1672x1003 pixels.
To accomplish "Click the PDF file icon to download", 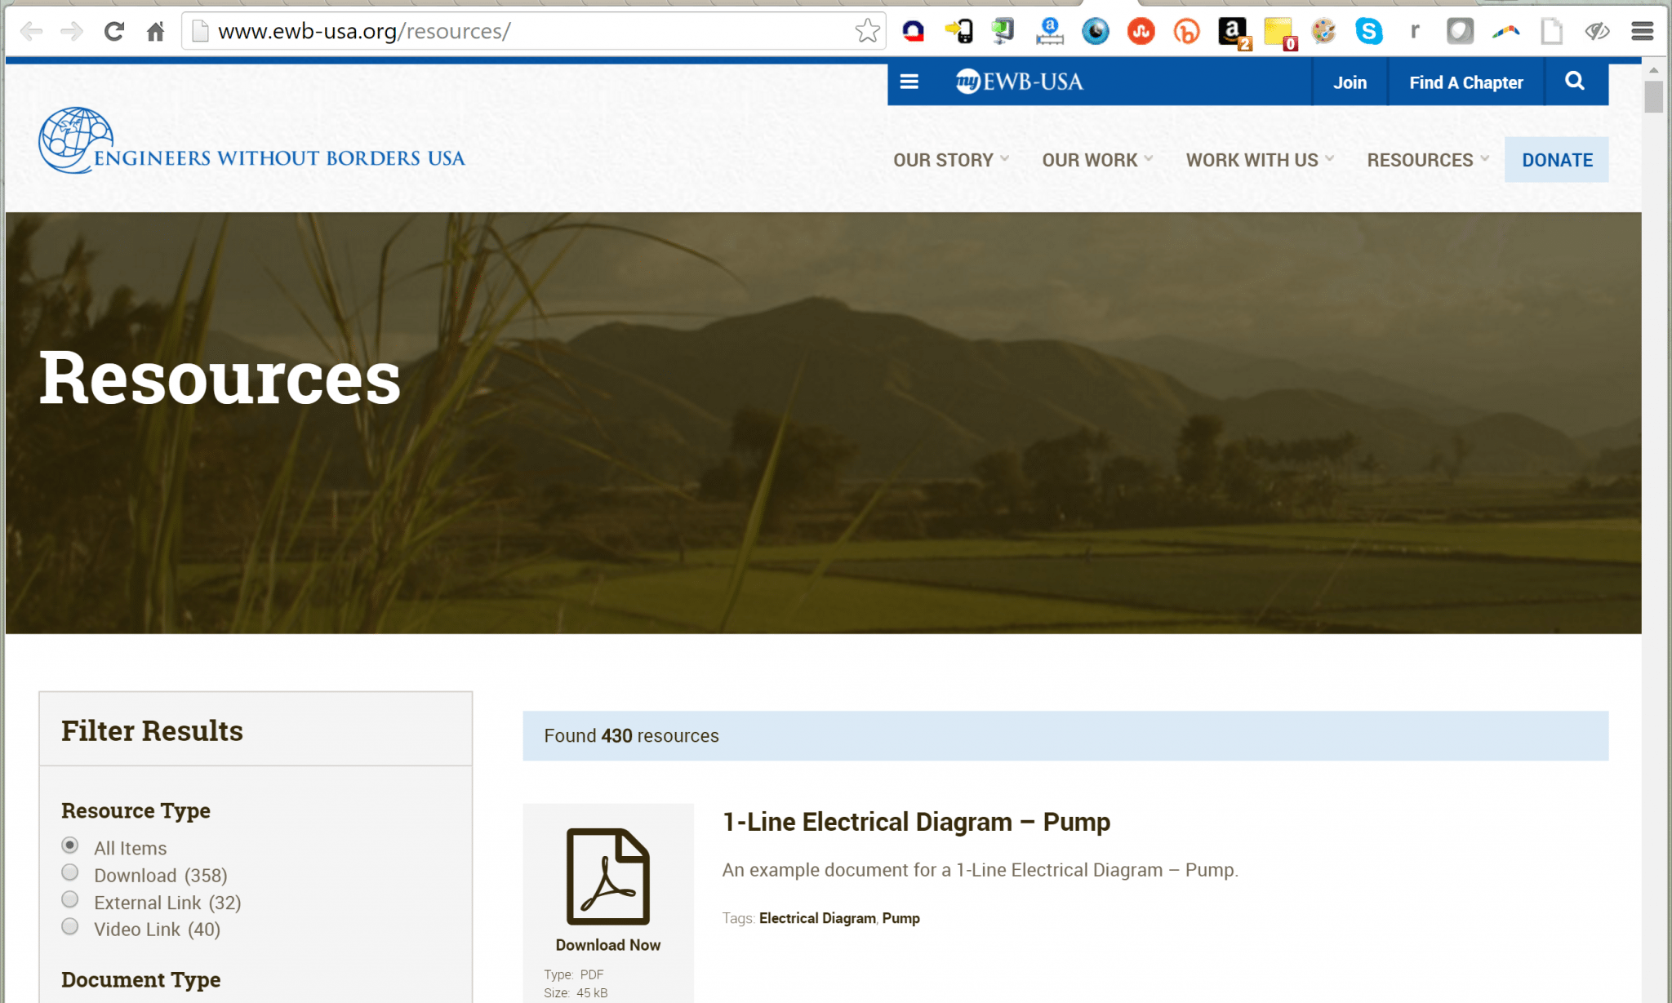I will (x=608, y=876).
